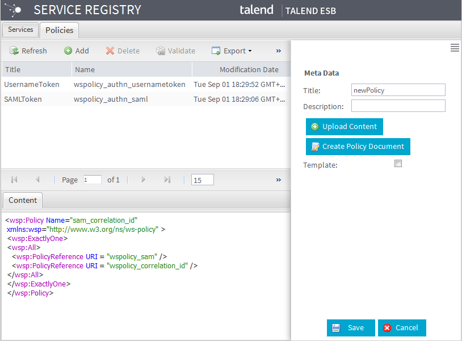The height and width of the screenshot is (341, 462).
Task: Go to the next page arrow
Action: [x=144, y=180]
